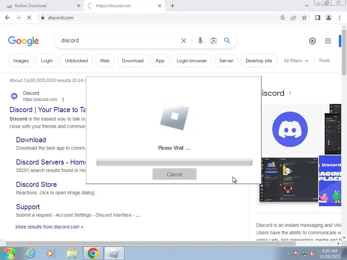Open the Chrome profile avatar menu
This screenshot has height=260, width=347.
pos(329,18)
